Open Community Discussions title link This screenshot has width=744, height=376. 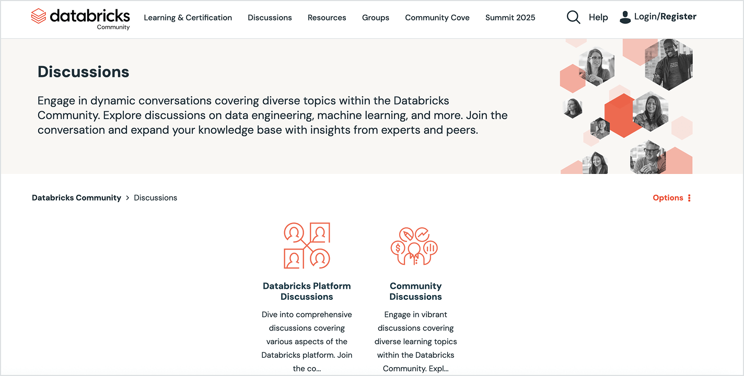[415, 291]
